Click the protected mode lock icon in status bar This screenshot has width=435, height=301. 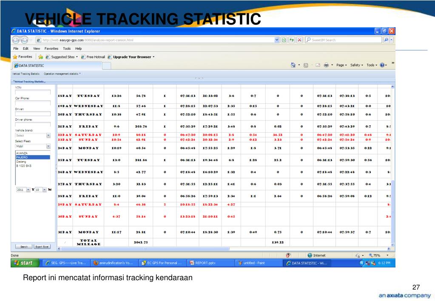pyautogui.click(x=358, y=256)
